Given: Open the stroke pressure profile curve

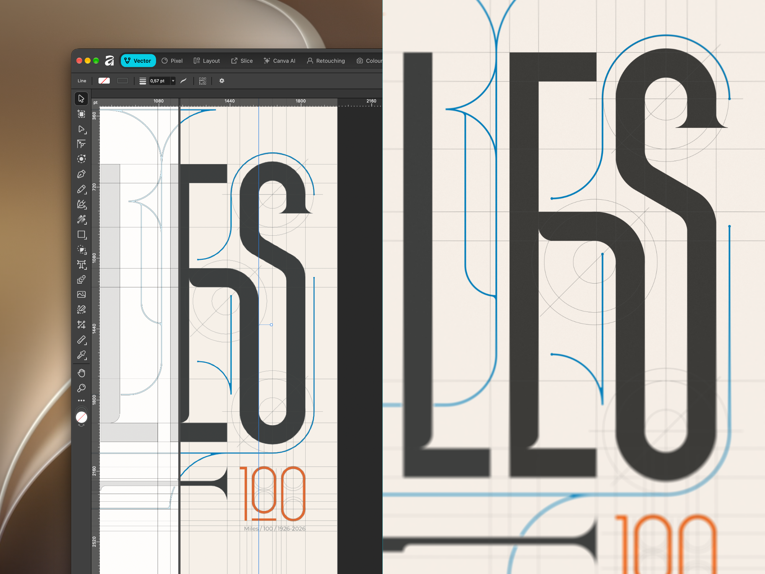Looking at the screenshot, I should pos(184,81).
